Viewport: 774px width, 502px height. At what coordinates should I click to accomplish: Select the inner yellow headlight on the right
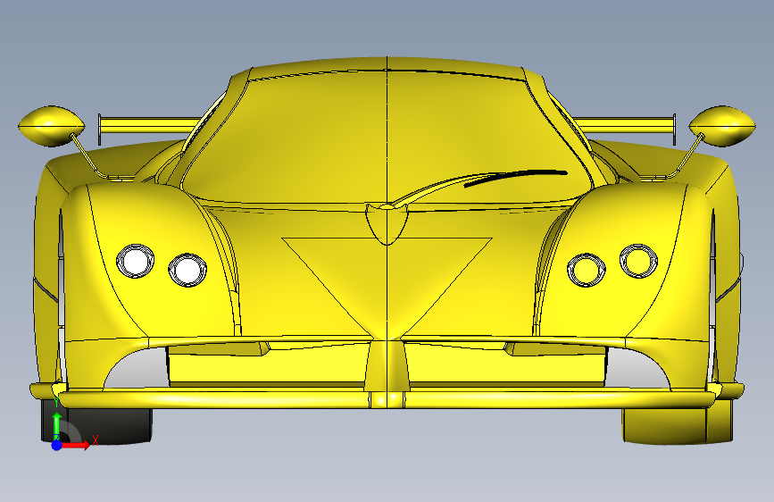point(586,270)
